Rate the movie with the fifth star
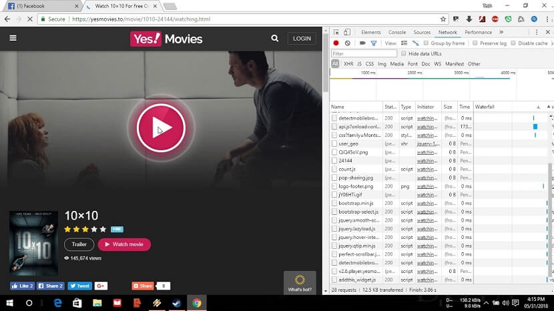Image resolution: width=554 pixels, height=311 pixels. 103,229
